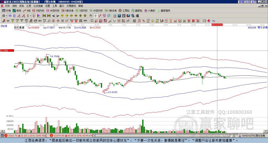Click the 2023-03-03 date marker on timeline
Screen dimensions: 268x143
[217, 25]
